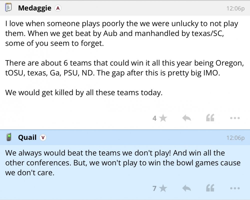Click the mobile phone icon beside Quail
250x200 pixels.
pos(9,137)
